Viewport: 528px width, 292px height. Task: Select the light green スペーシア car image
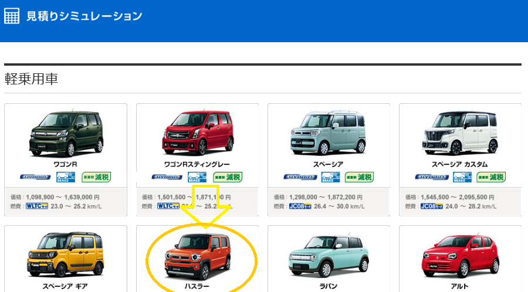(x=329, y=133)
